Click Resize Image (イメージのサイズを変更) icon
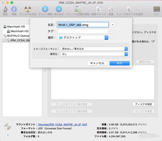 (x=130, y=9)
